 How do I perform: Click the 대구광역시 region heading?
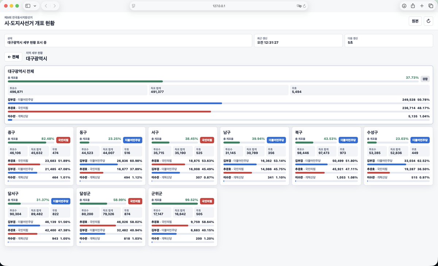36,58
